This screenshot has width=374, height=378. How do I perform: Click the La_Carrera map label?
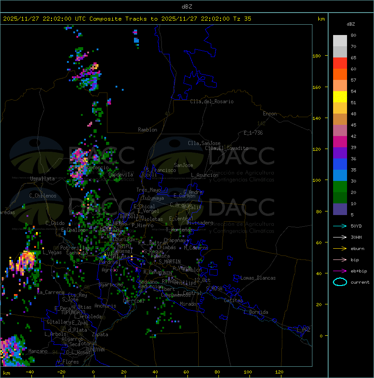coord(51,292)
